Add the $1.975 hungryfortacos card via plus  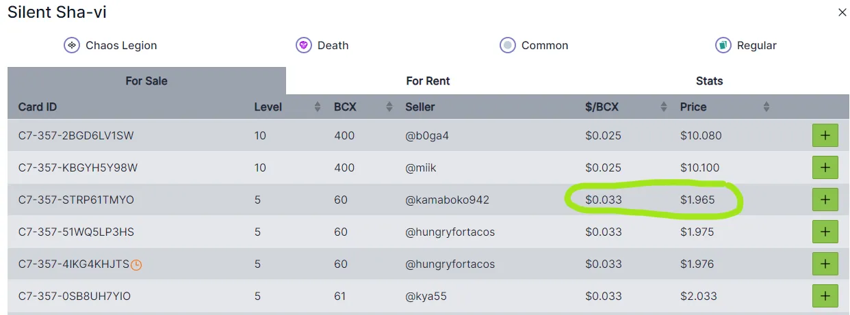(825, 232)
